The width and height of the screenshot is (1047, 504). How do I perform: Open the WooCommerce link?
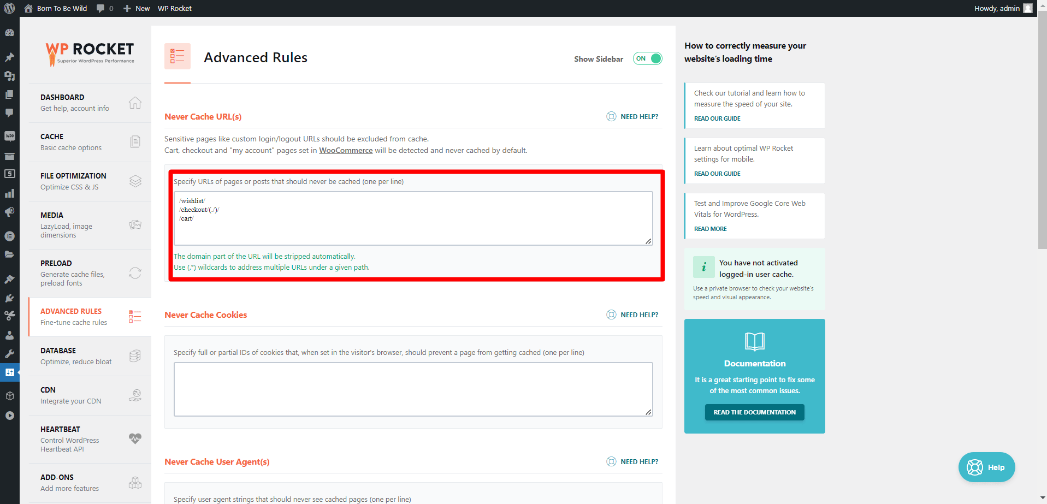[x=346, y=150]
